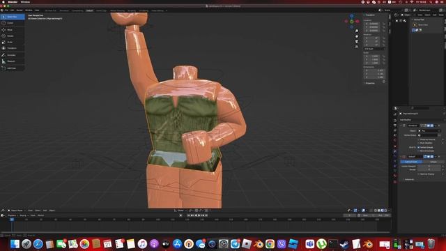Click the subdivision Render levels field
446x251 pixels.
pos(429,169)
